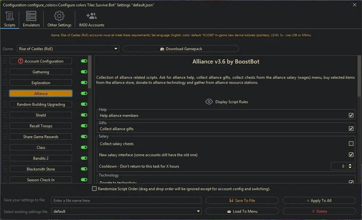Select the Blacksmith Store script
This screenshot has width=362, height=220.
click(41, 169)
